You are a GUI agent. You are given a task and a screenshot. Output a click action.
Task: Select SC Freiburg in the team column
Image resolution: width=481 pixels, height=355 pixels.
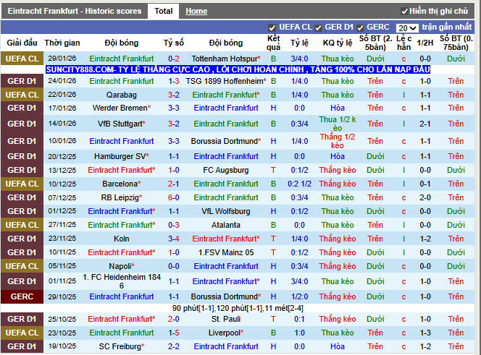122,346
